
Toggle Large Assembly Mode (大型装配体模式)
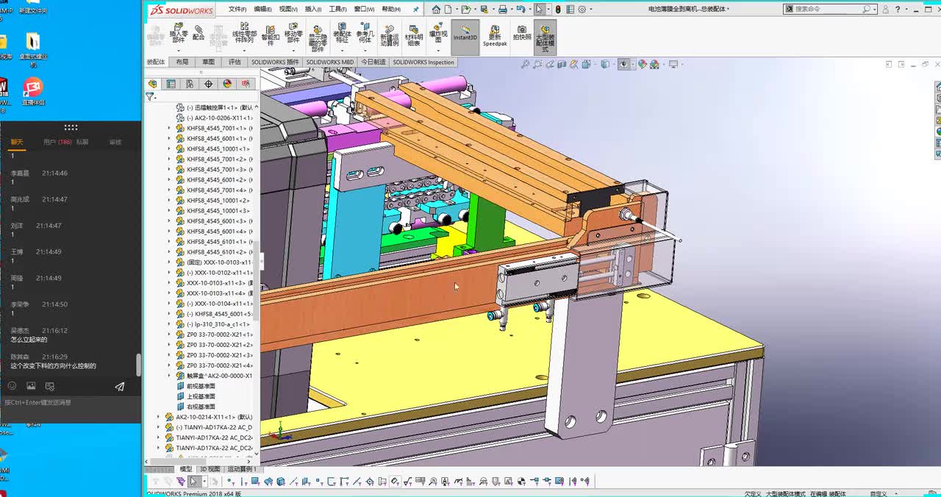coord(545,35)
